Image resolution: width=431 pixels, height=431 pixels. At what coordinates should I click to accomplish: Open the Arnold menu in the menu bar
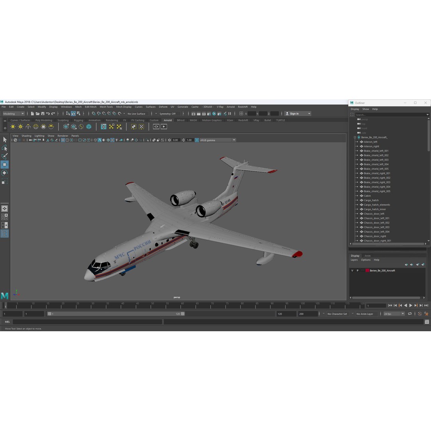230,107
